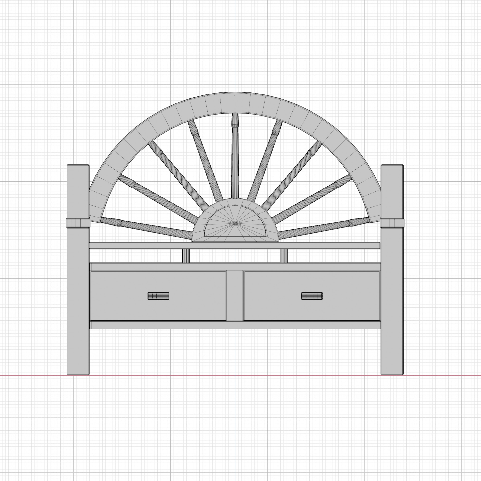The height and width of the screenshot is (481, 481).
Task: Click the wheel hub center point
Action: (235, 223)
